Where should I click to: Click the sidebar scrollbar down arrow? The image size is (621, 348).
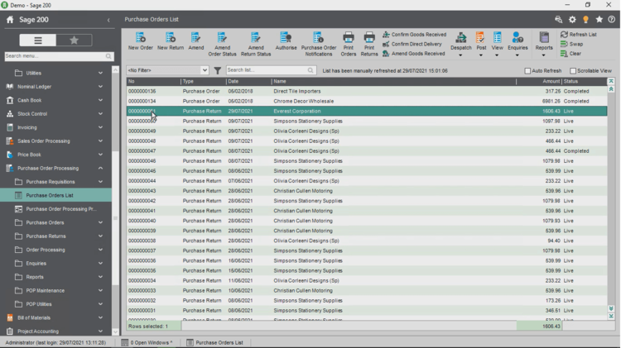[x=115, y=332]
